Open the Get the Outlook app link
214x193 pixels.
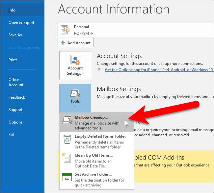pos(158,70)
